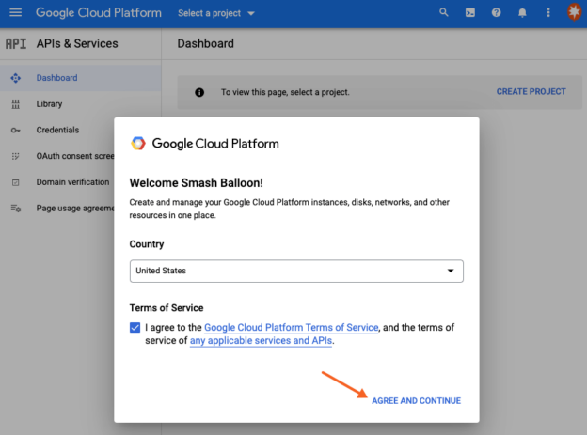Image resolution: width=587 pixels, height=435 pixels.
Task: Go to Dashboard in sidebar
Action: (56, 78)
